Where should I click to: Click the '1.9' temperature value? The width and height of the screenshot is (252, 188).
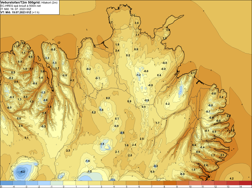(117, 44)
